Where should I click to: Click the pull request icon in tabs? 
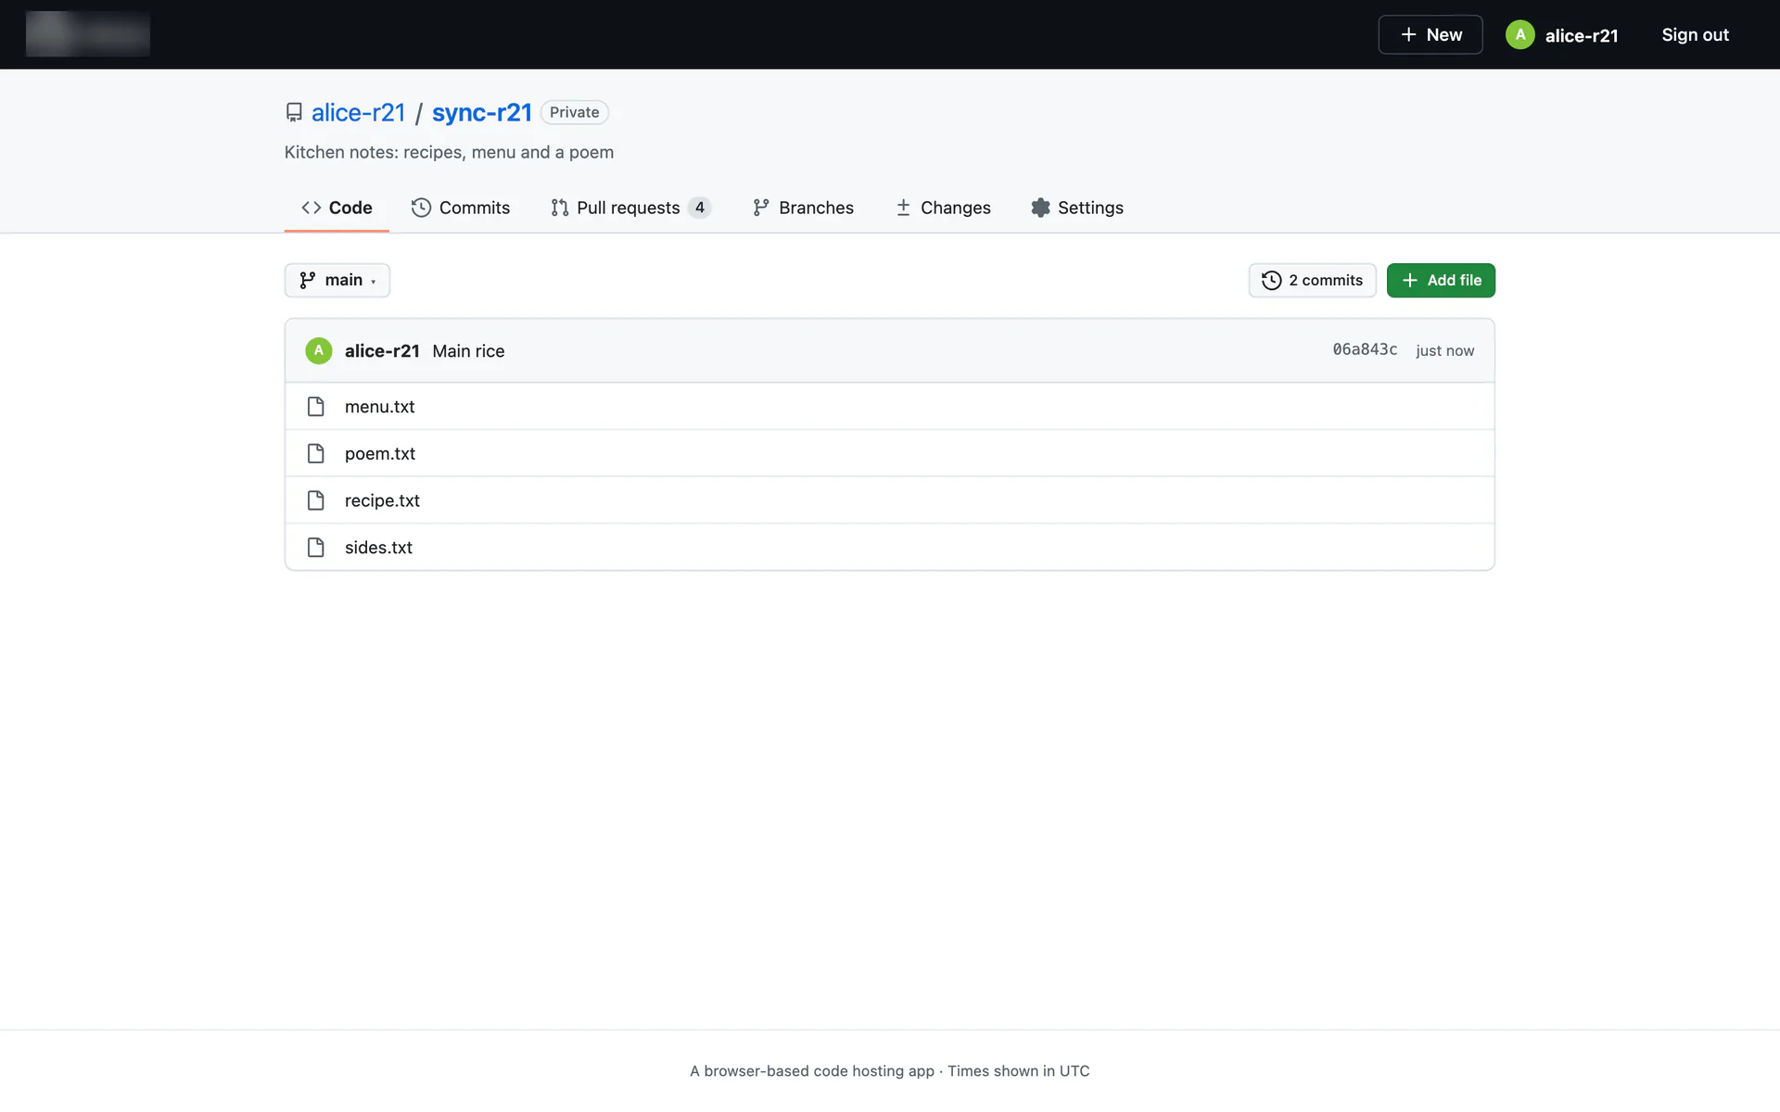(559, 208)
